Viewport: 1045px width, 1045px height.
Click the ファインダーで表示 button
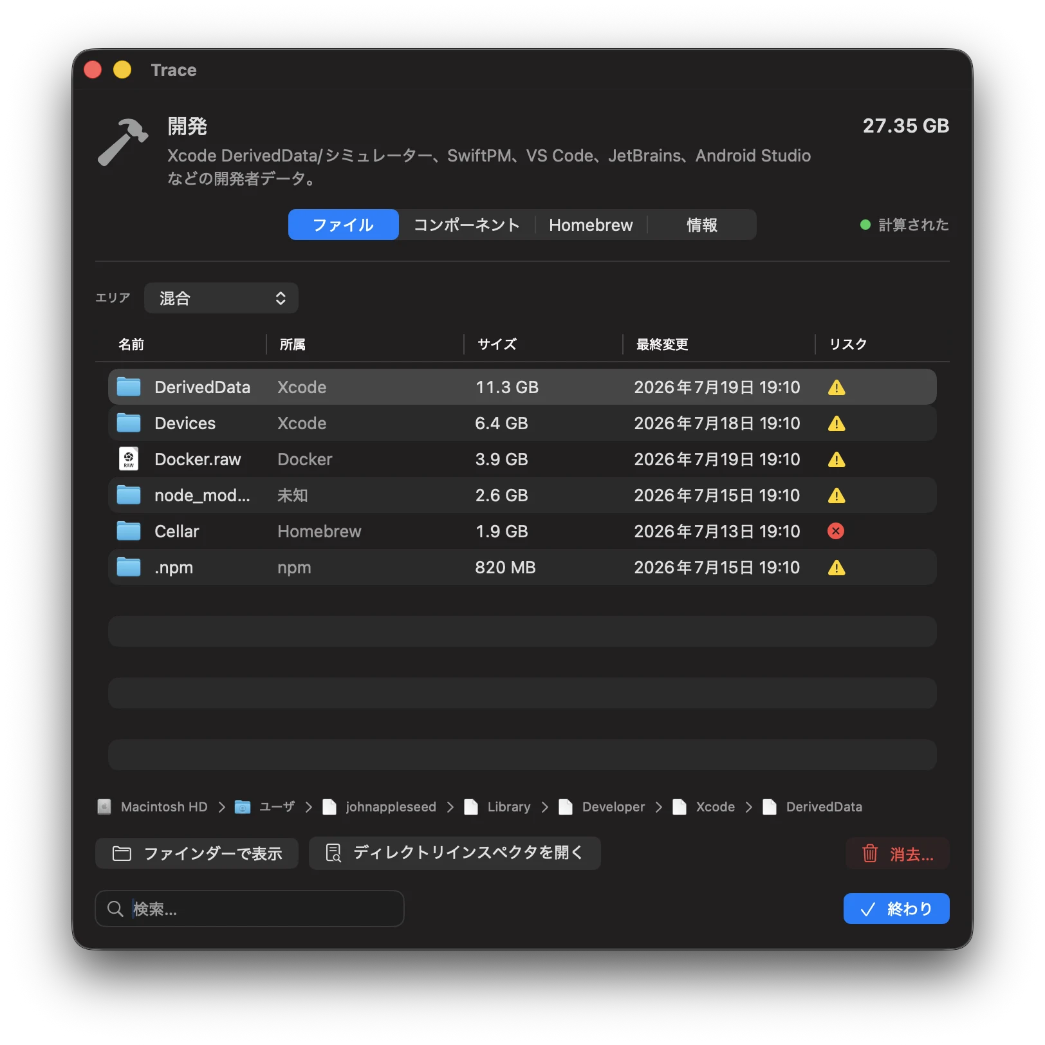[197, 853]
